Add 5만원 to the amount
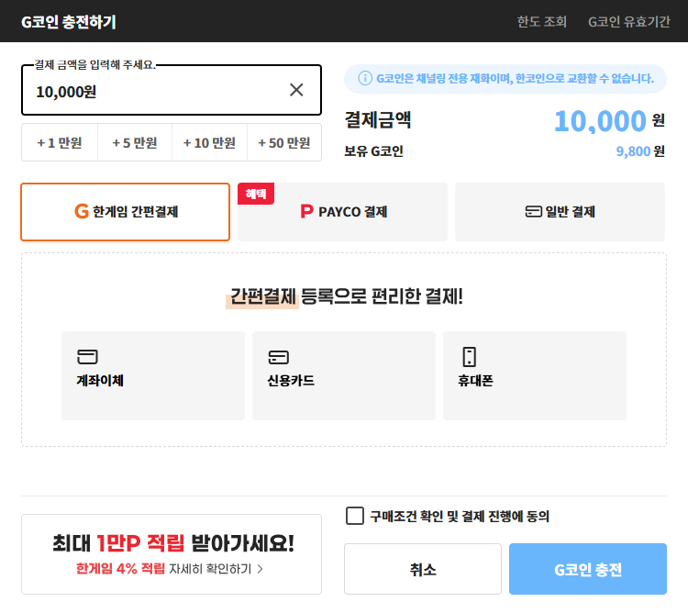Viewport: 688px width, 613px height. 135,142
